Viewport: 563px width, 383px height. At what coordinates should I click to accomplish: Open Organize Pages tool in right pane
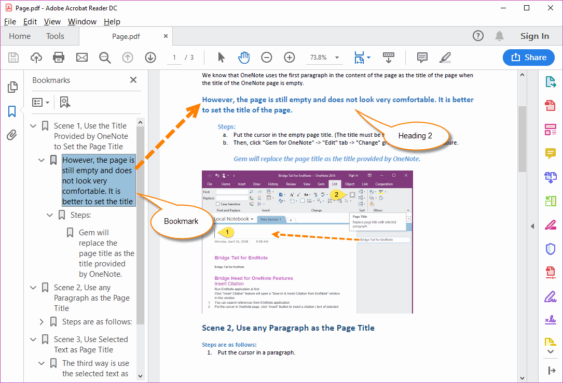pos(551,201)
